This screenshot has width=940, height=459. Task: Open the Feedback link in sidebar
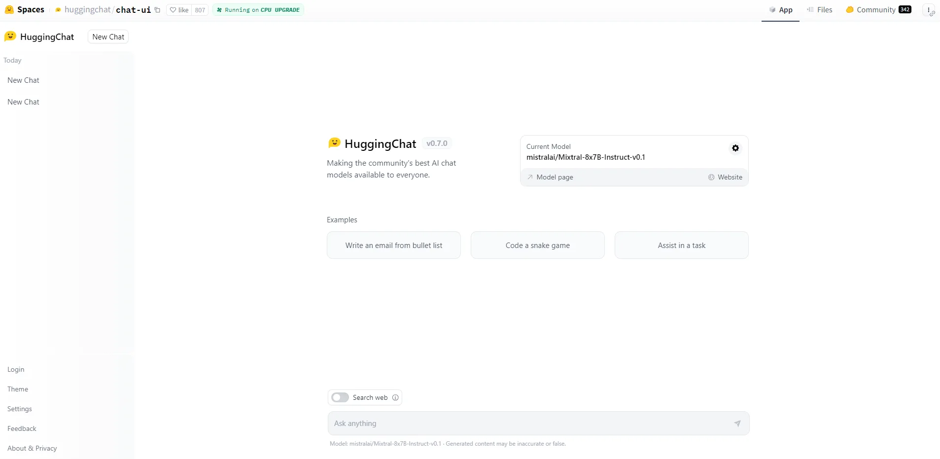(22, 428)
